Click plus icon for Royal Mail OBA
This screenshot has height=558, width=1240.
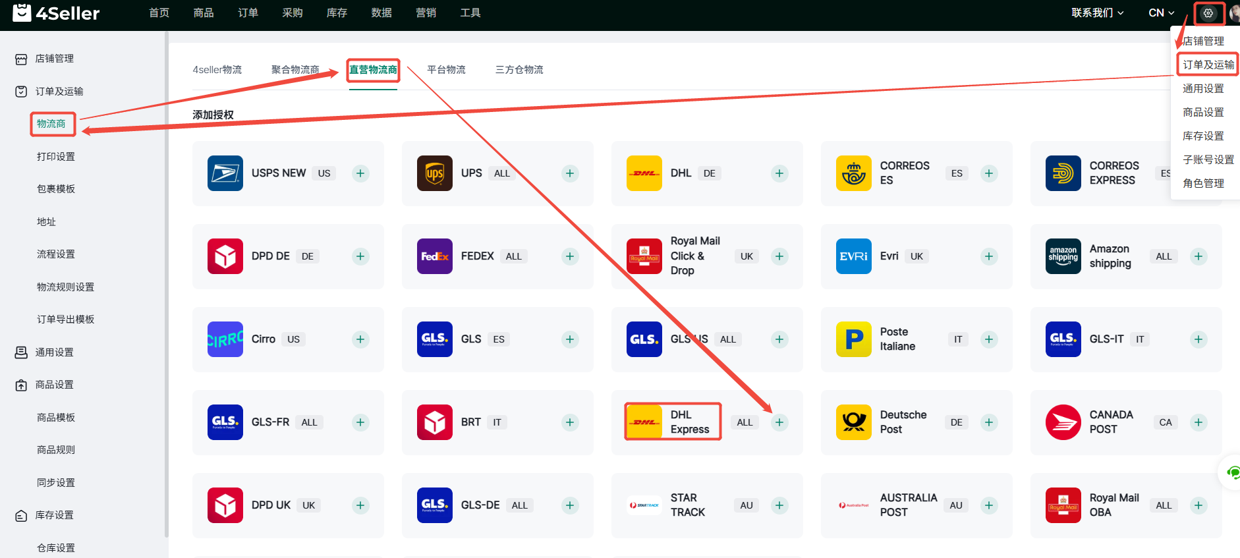pyautogui.click(x=1198, y=505)
